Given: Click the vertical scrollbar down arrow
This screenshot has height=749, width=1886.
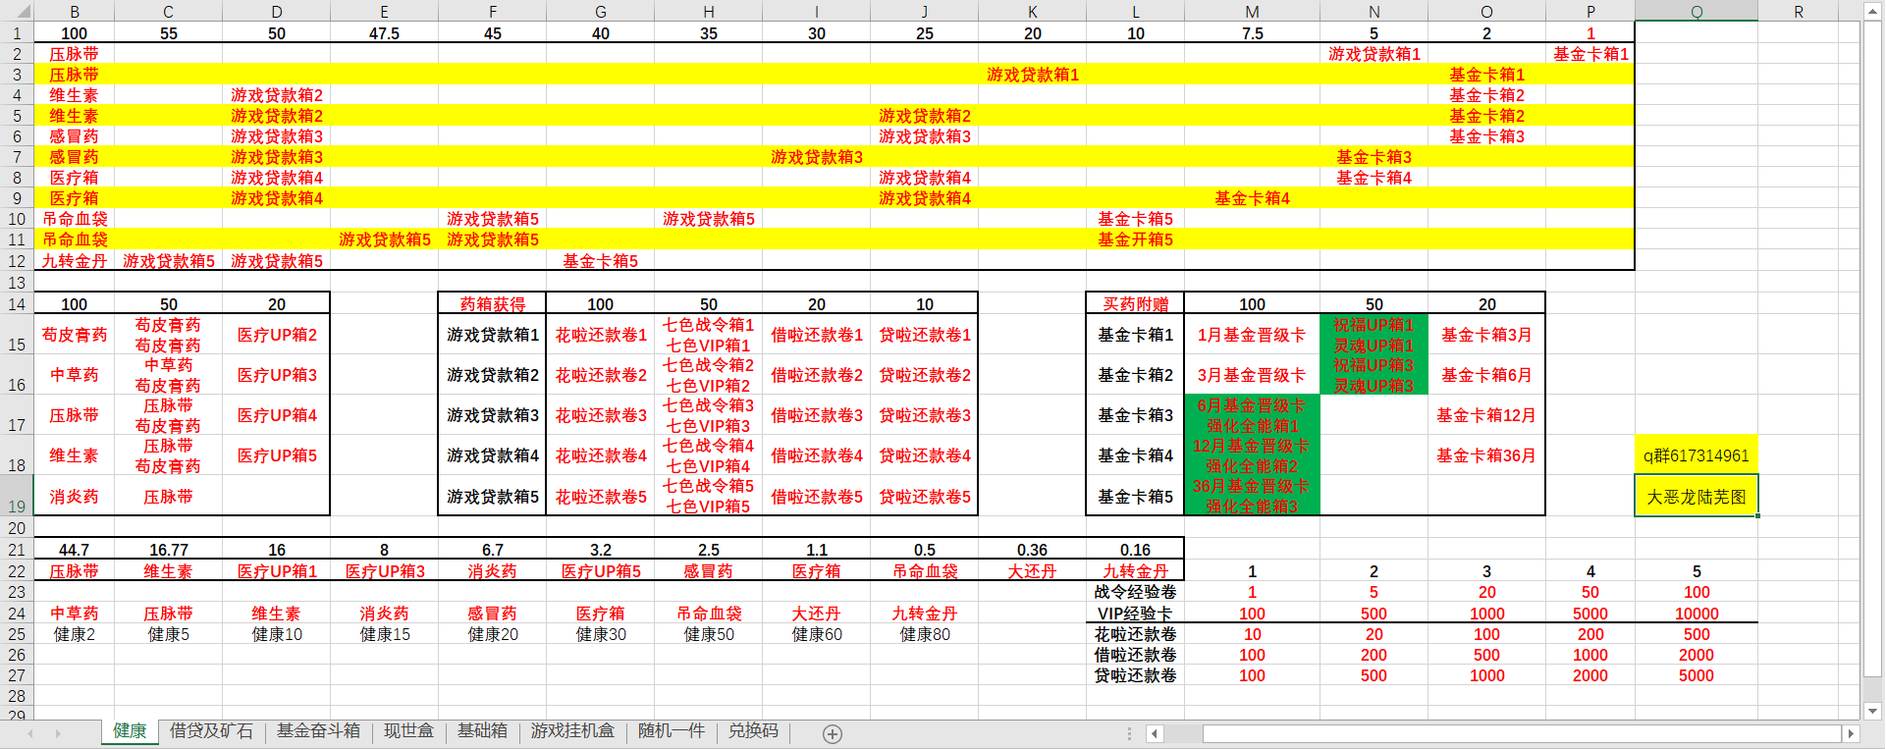Looking at the screenshot, I should [1873, 711].
